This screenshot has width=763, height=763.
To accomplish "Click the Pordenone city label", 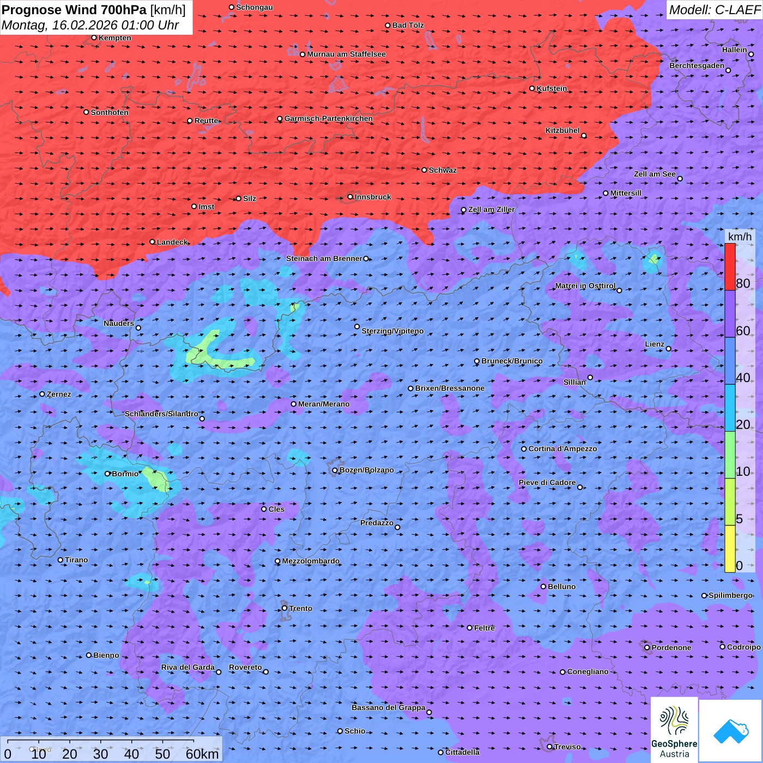I will 671,647.
